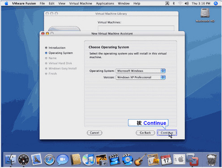Click the Bluetooth status icon
222x168 pixels.
[174, 3]
